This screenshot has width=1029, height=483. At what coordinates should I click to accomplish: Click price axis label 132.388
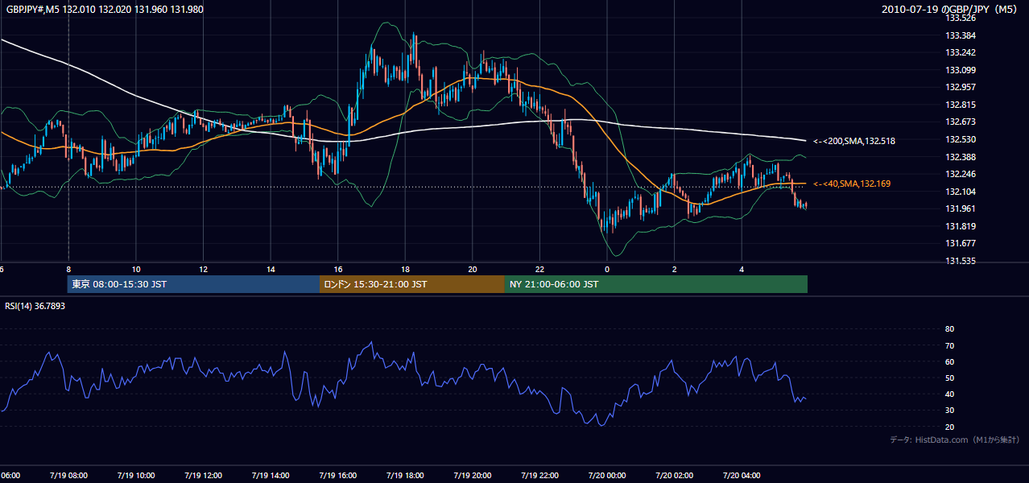pos(960,157)
